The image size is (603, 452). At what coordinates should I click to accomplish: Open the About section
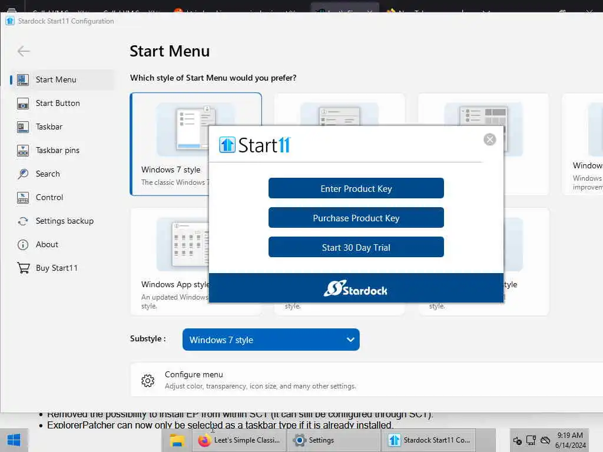coord(62,244)
